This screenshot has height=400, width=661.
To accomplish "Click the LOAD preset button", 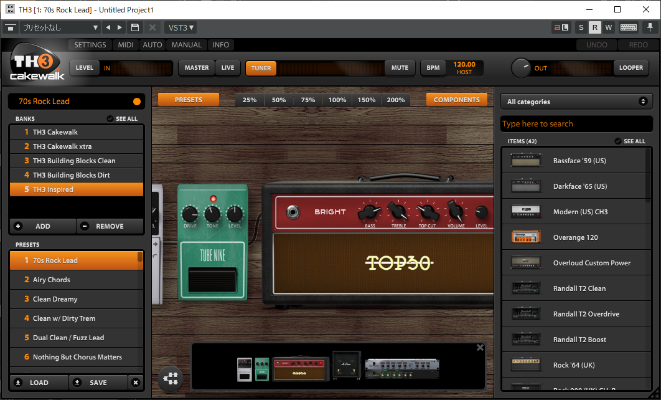I will click(39, 383).
